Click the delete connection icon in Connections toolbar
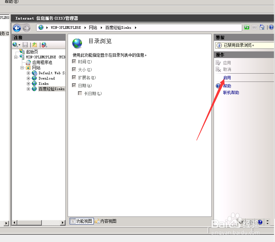Viewport: 275px width, 242px height. coord(43,45)
